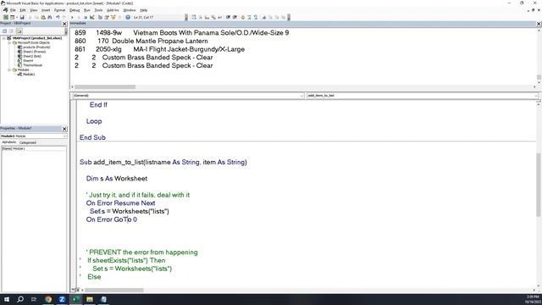Undo the last edit via toolbar icon

pyautogui.click(x=58, y=17)
